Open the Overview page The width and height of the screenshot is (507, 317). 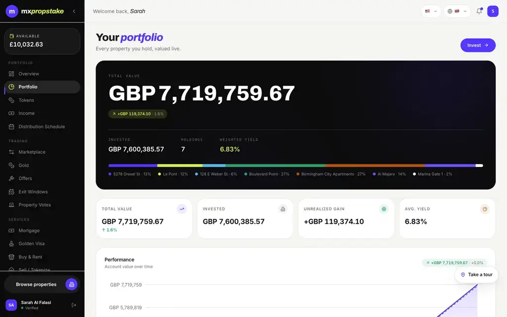point(42,74)
